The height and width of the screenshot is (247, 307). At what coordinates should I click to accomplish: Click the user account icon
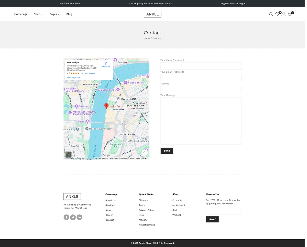283,14
